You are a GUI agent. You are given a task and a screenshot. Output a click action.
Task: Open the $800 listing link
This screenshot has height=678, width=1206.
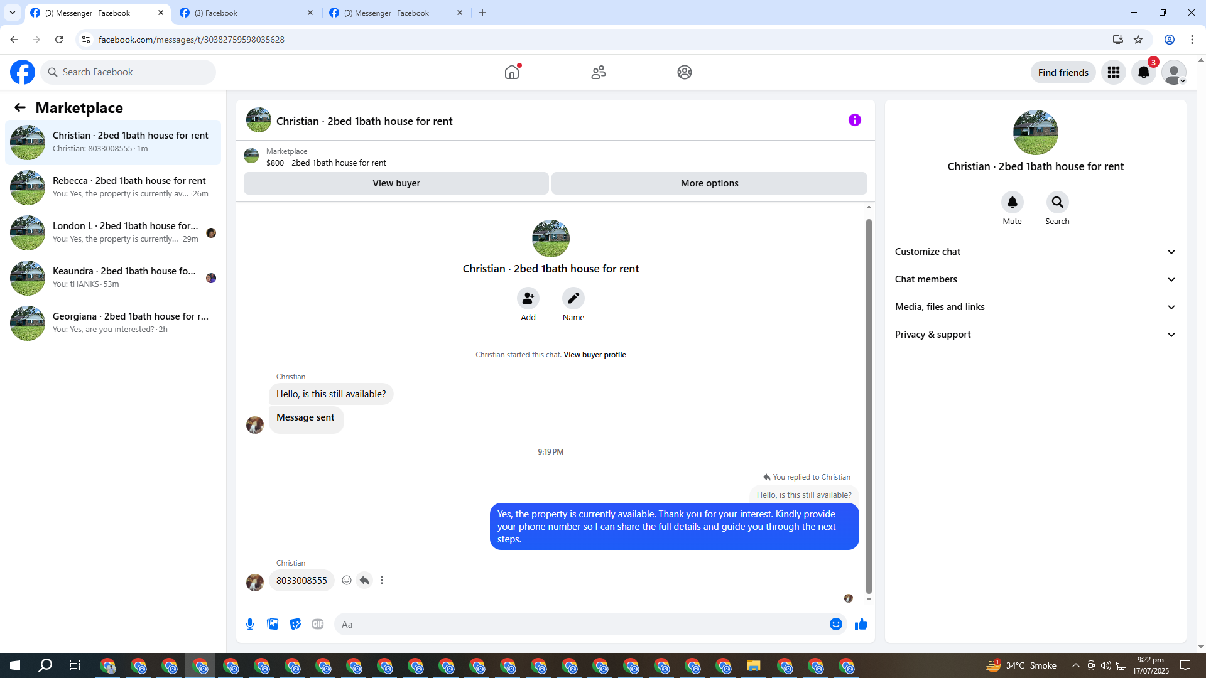[x=326, y=163]
